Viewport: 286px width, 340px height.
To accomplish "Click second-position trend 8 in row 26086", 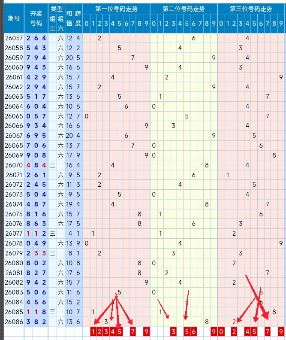I will pos(207,322).
